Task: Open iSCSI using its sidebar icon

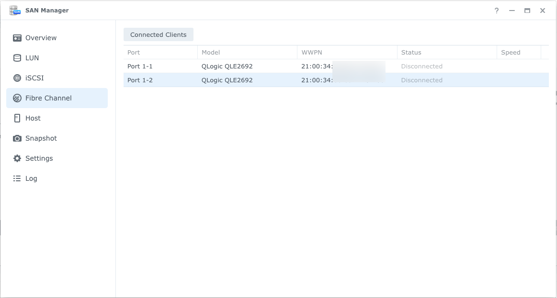Action: click(17, 78)
